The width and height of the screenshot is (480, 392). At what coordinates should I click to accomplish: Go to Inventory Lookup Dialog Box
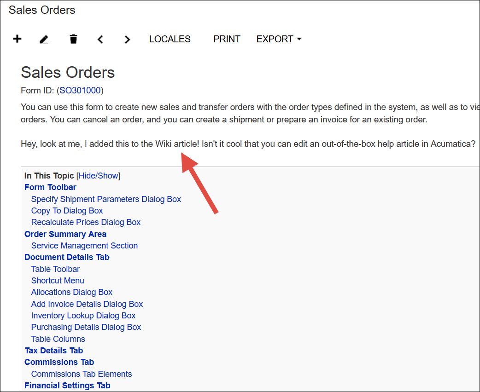point(83,316)
